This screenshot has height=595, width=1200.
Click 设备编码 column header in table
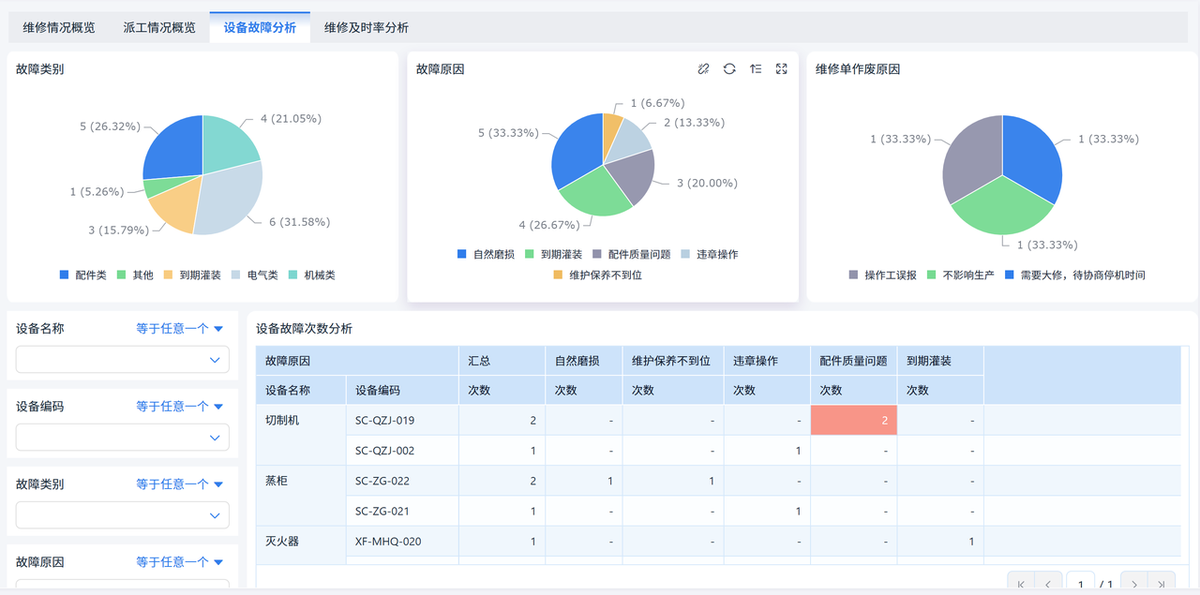[402, 391]
